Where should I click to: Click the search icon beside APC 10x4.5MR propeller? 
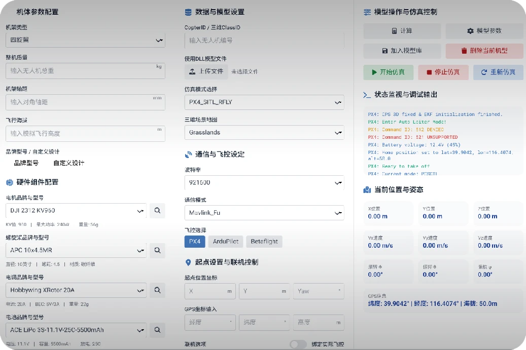click(157, 250)
